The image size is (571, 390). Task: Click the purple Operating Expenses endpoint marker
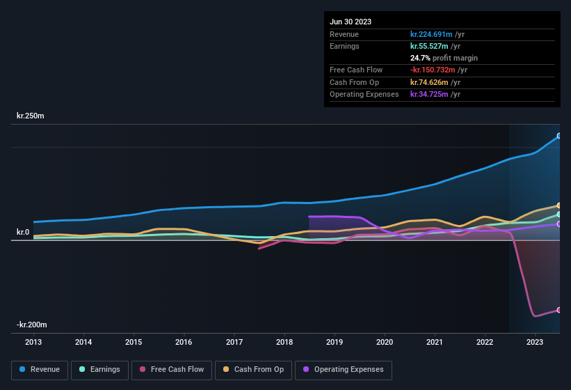tap(559, 224)
